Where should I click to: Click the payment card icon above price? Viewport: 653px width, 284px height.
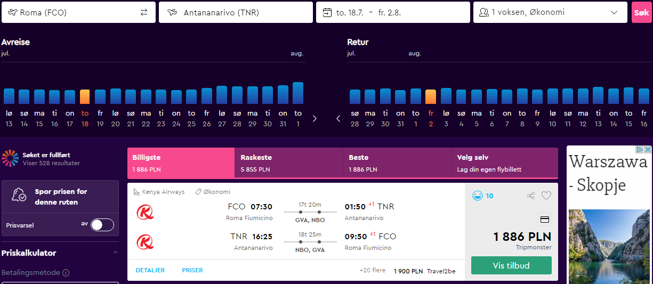[545, 219]
